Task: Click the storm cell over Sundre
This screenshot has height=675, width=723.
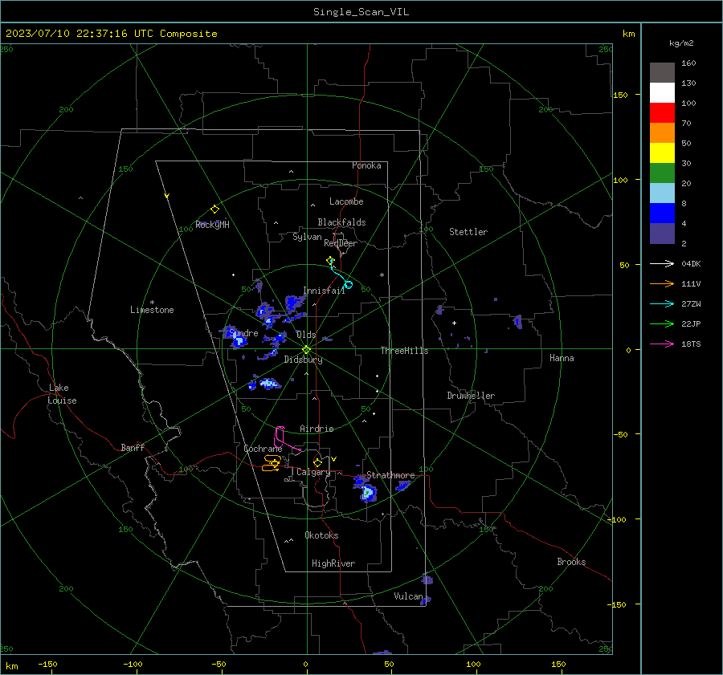Action: click(x=236, y=337)
